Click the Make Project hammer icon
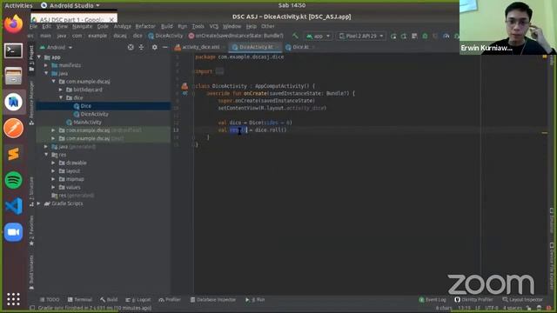Image resolution: width=557 pixels, height=313 pixels. click(295, 36)
